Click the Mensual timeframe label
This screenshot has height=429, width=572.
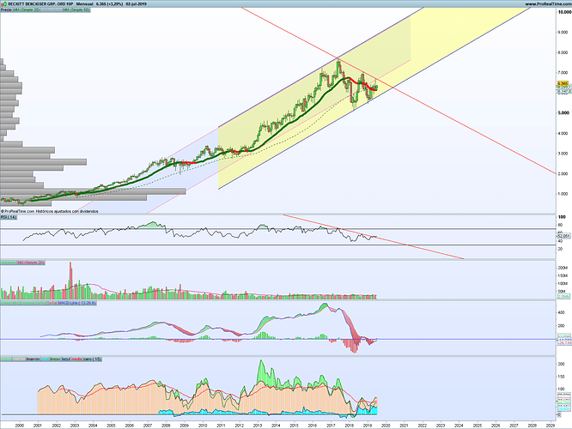click(x=85, y=4)
